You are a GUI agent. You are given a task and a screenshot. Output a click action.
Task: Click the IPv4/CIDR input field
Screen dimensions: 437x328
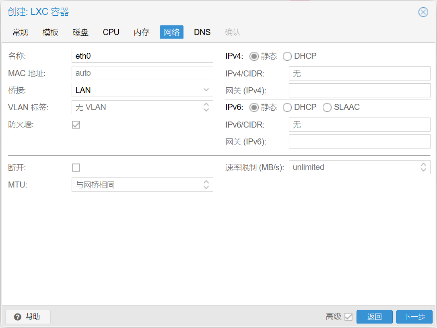pyautogui.click(x=359, y=73)
